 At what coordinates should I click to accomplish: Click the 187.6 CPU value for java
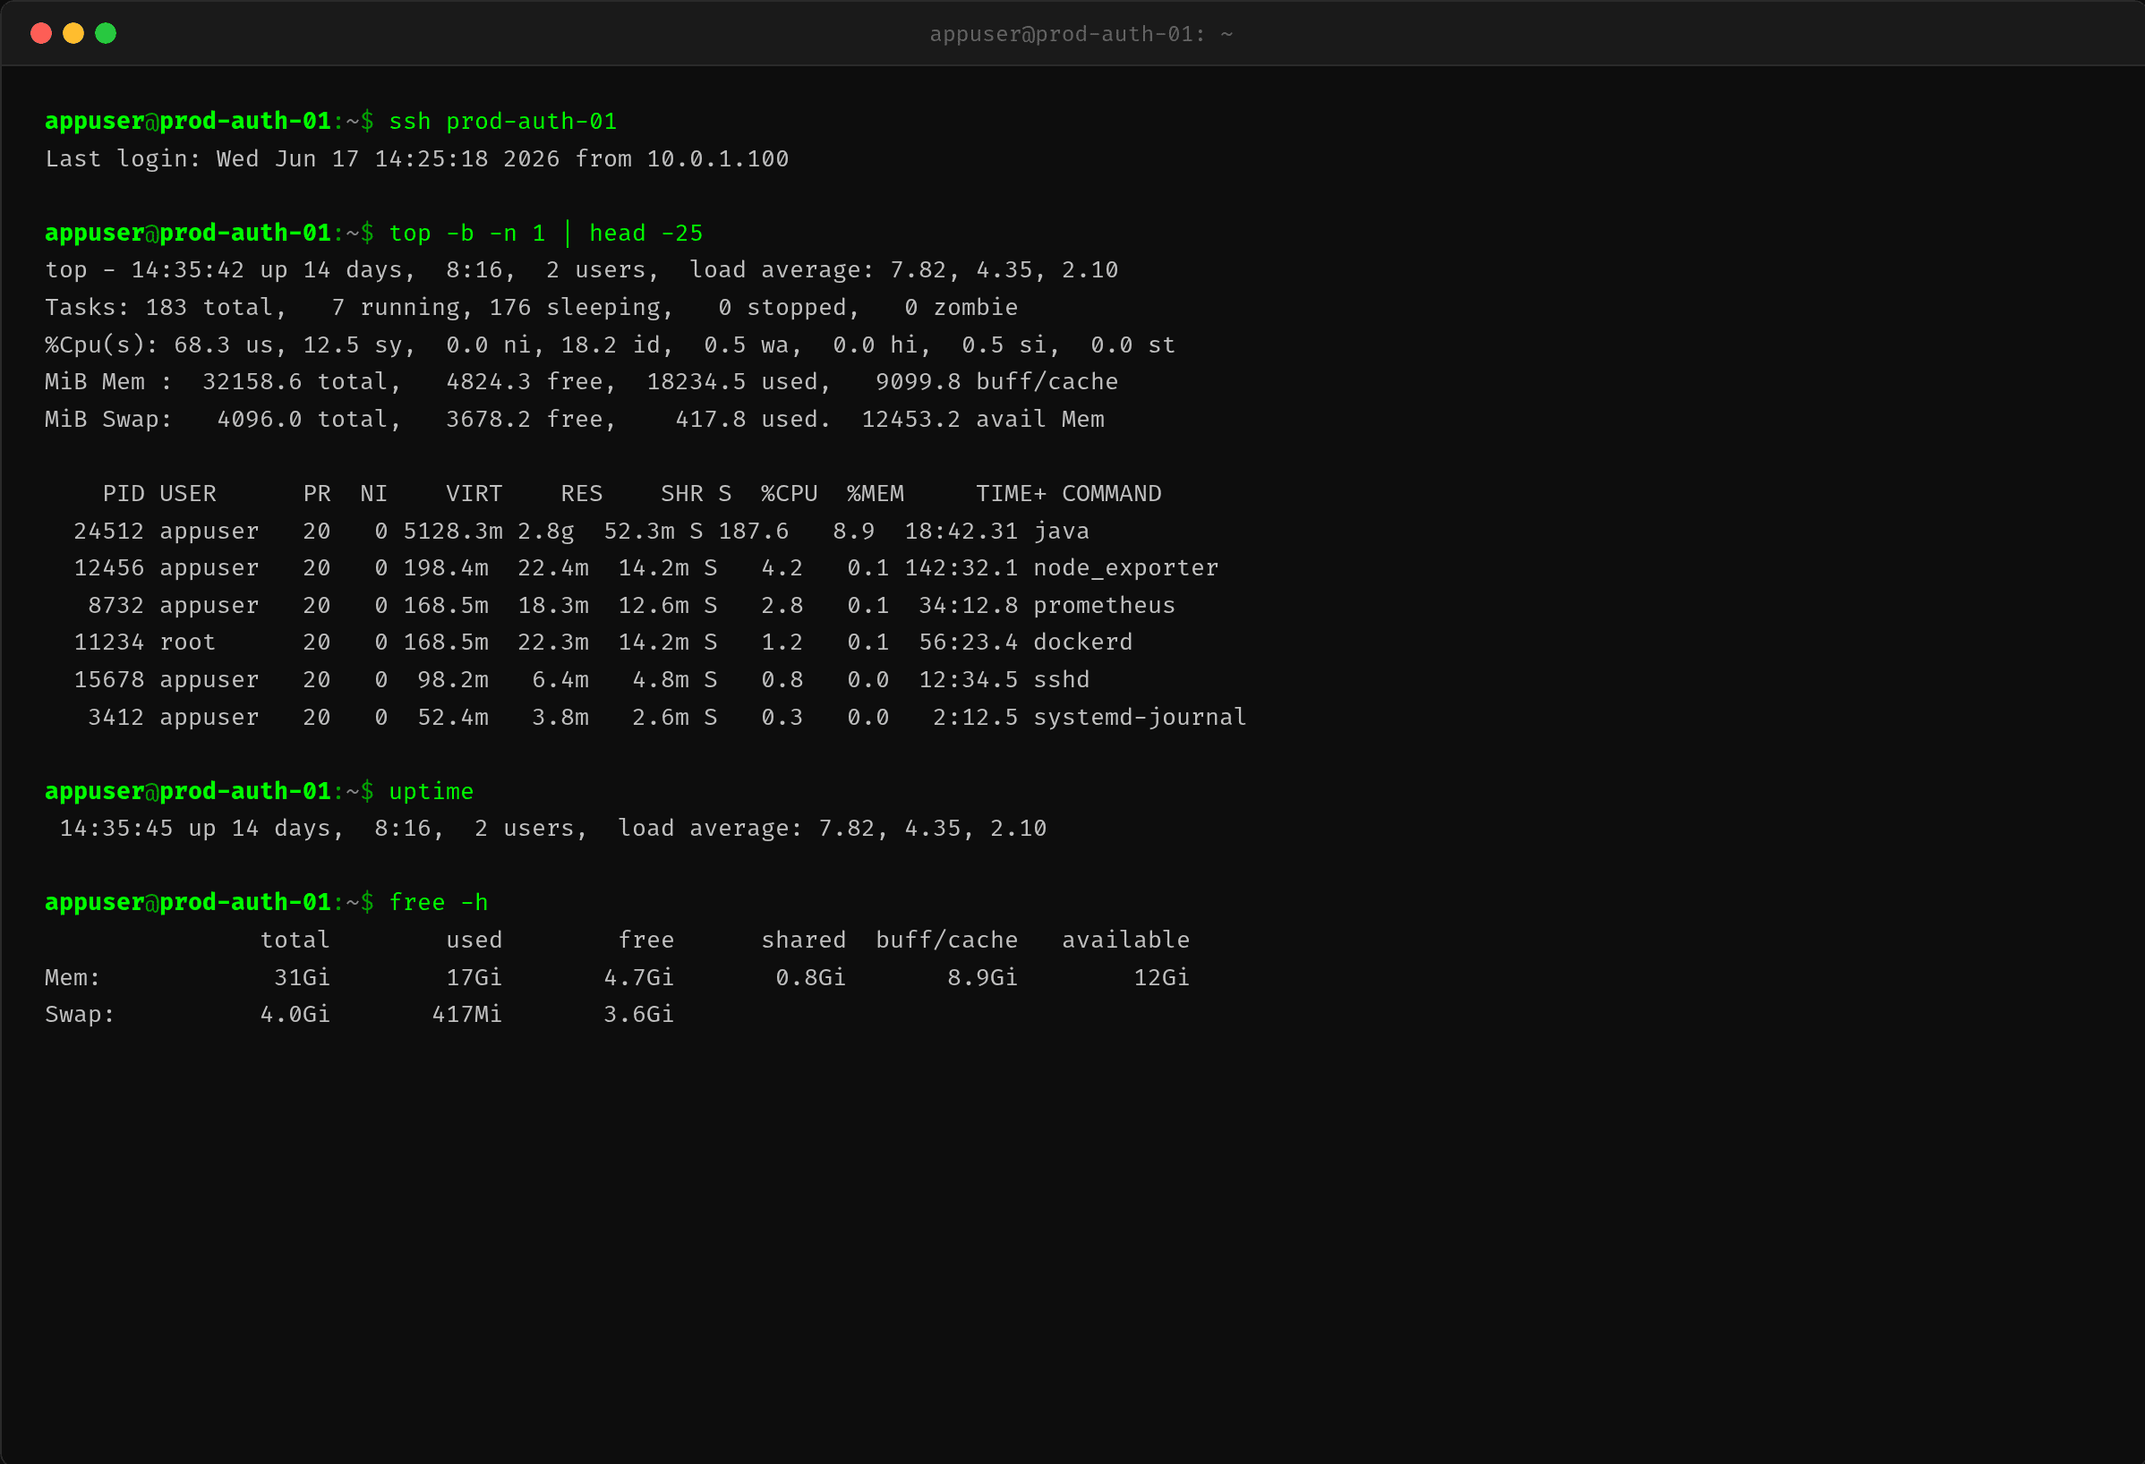(x=753, y=532)
